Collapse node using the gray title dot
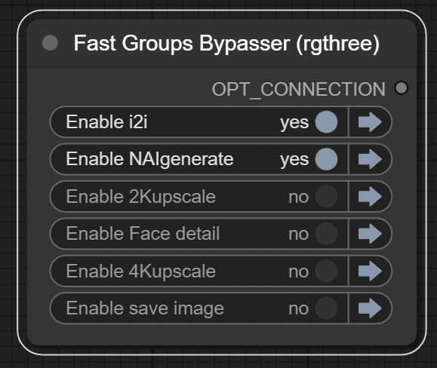437x368 pixels. 50,43
